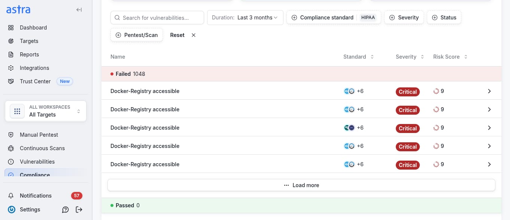Click the Astra logo
The image size is (510, 220).
18,10
